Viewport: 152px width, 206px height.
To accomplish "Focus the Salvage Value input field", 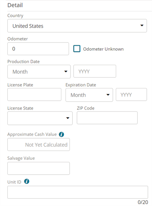I will point(38,168).
